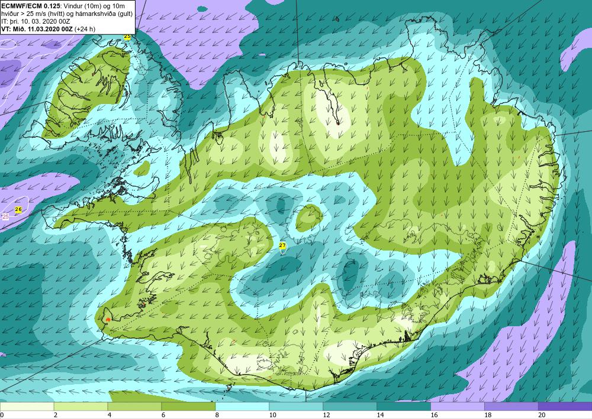Click the 'hviður > 25 m/s' legend line
Image resolution: width=592 pixels, height=419 pixels.
[x=67, y=14]
